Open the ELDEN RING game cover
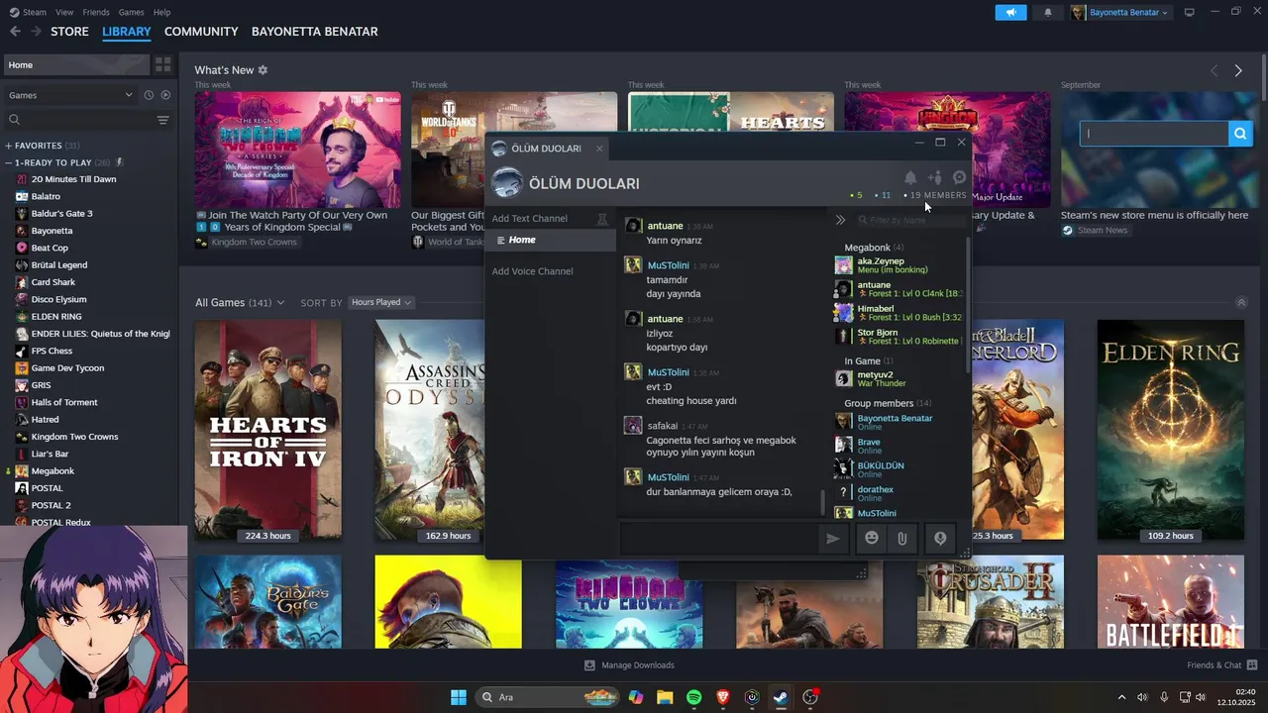1268x713 pixels. pyautogui.click(x=1171, y=430)
